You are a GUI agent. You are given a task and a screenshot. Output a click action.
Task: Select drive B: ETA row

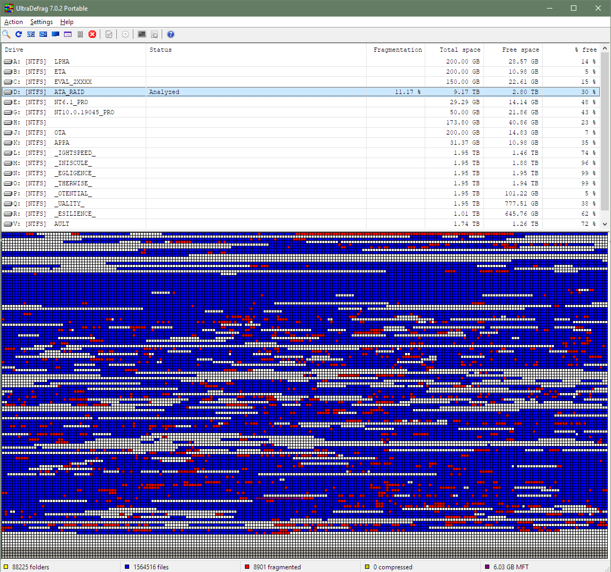(301, 72)
